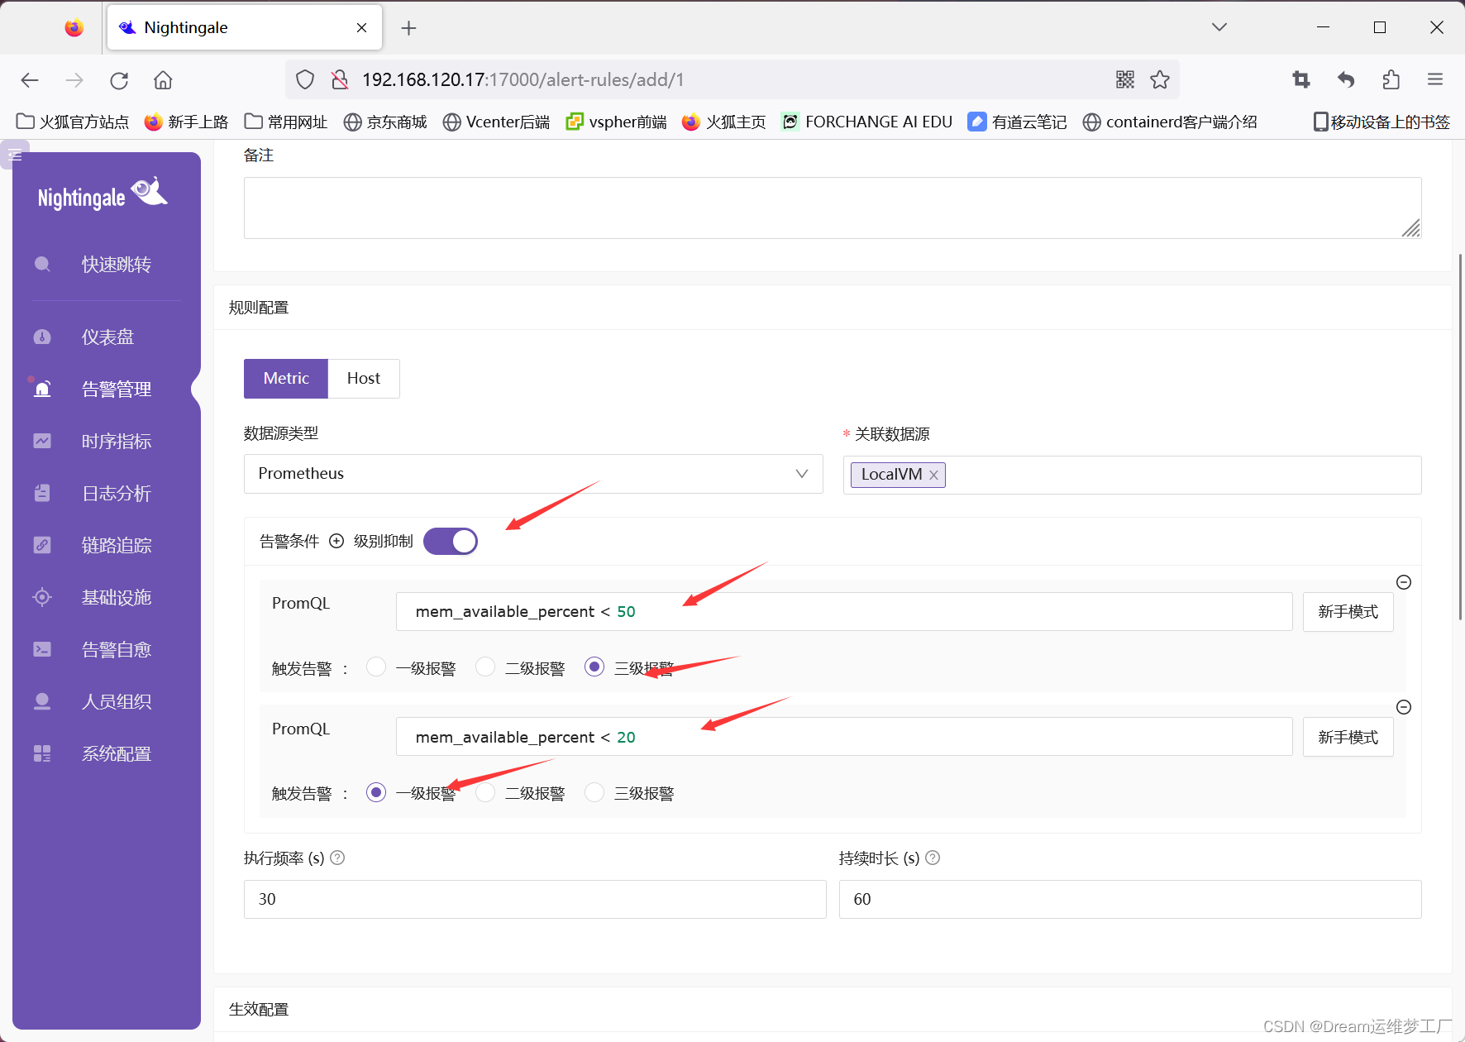This screenshot has height=1042, width=1465.
Task: Open the 时序指标 metrics menu
Action: click(x=116, y=441)
